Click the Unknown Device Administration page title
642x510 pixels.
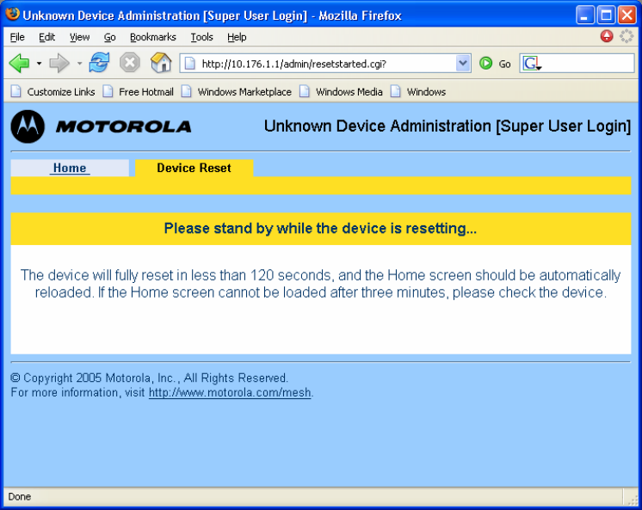[x=448, y=126]
